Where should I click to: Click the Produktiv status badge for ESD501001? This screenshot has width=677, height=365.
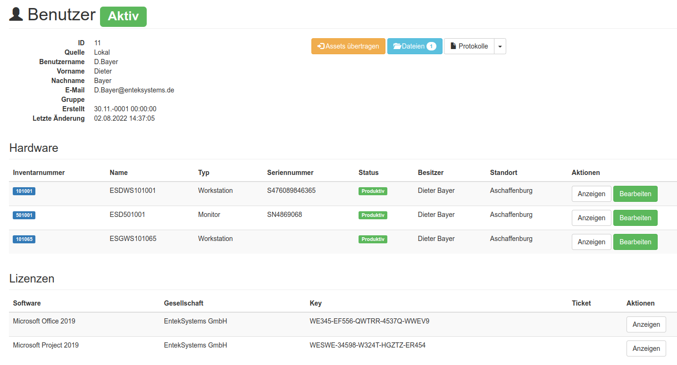pos(373,216)
